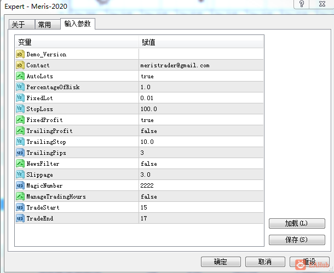Click the TrailingProfit variable name
The width and height of the screenshot is (334, 273).
[x=49, y=131]
